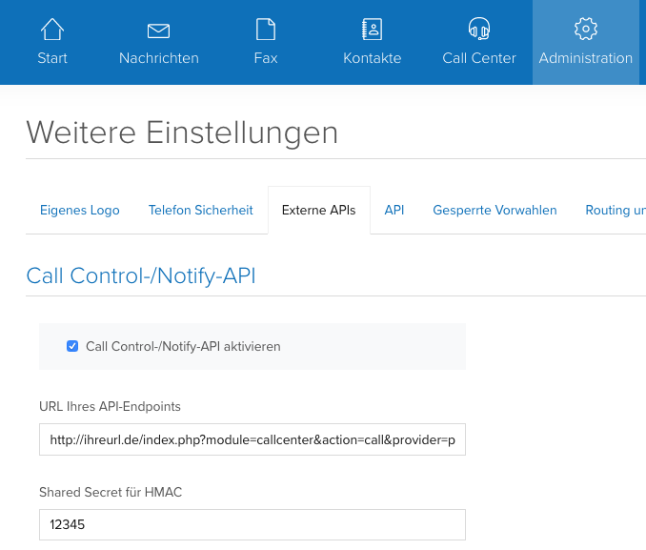
Task: Open the Gesperrte Vorwahlen tab
Action: coord(495,210)
